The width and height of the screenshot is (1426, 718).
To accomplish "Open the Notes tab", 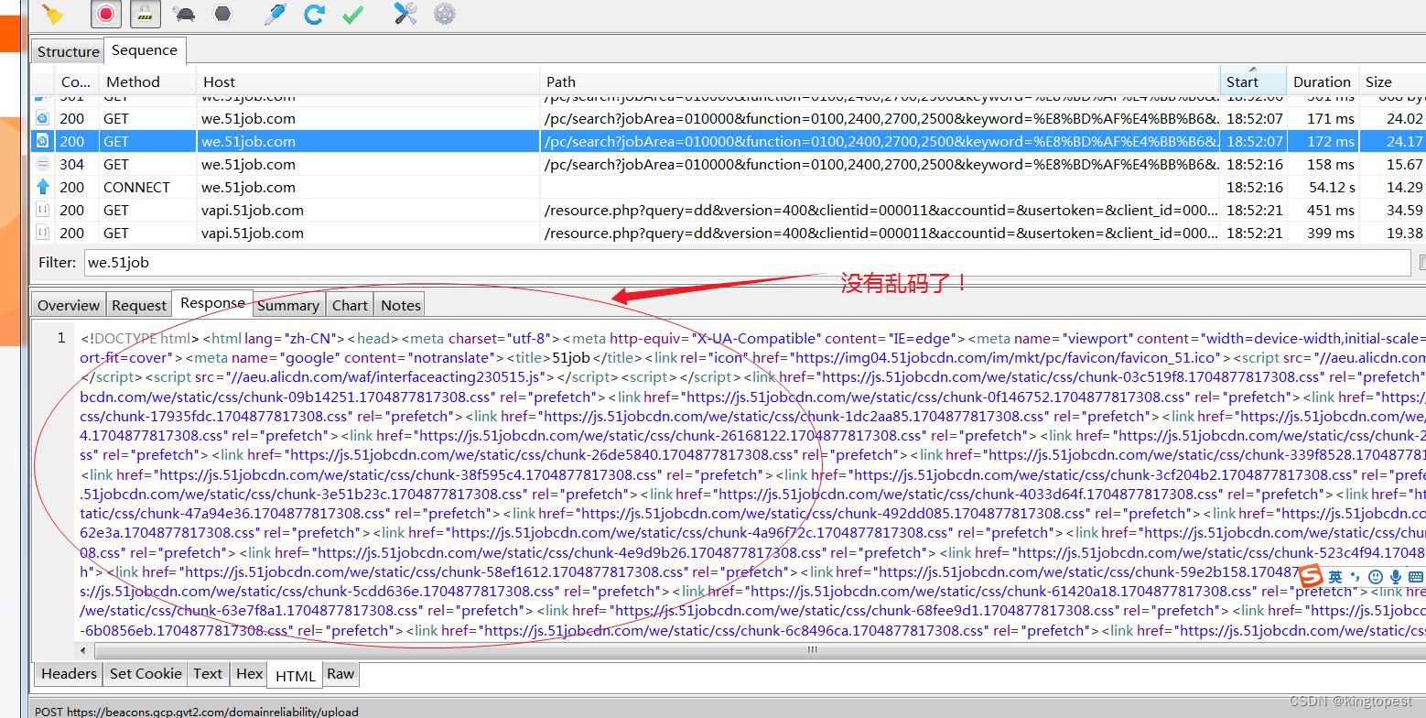I will pyautogui.click(x=401, y=305).
